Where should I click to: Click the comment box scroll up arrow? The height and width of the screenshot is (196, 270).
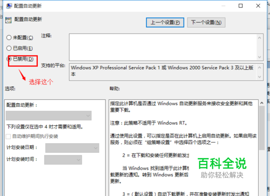pyautogui.click(x=259, y=38)
